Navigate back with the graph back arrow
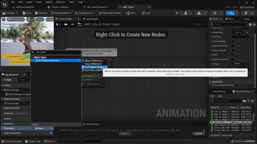The height and width of the screenshot is (144, 257). click(x=66, y=24)
